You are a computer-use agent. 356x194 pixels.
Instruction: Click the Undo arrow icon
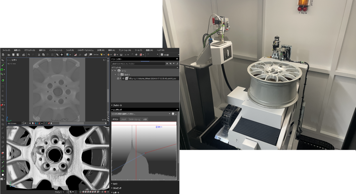click(x=29, y=55)
